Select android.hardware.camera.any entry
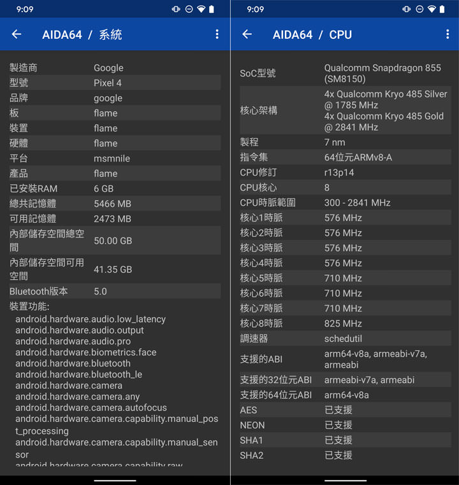The height and width of the screenshot is (485, 459). [x=77, y=397]
